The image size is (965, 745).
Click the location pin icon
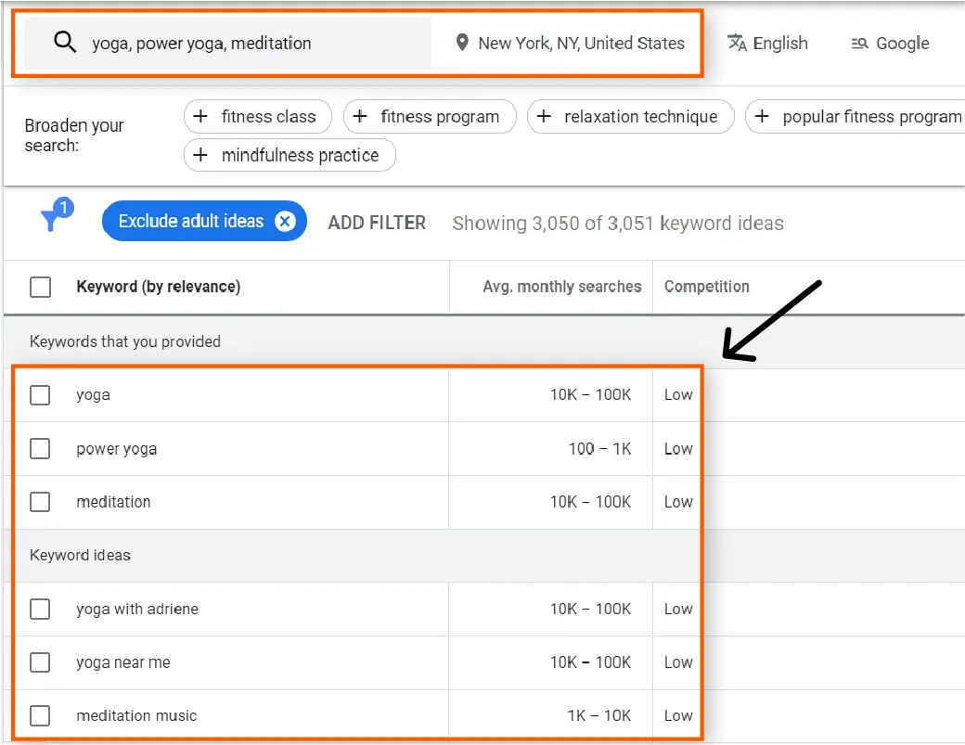tap(461, 43)
